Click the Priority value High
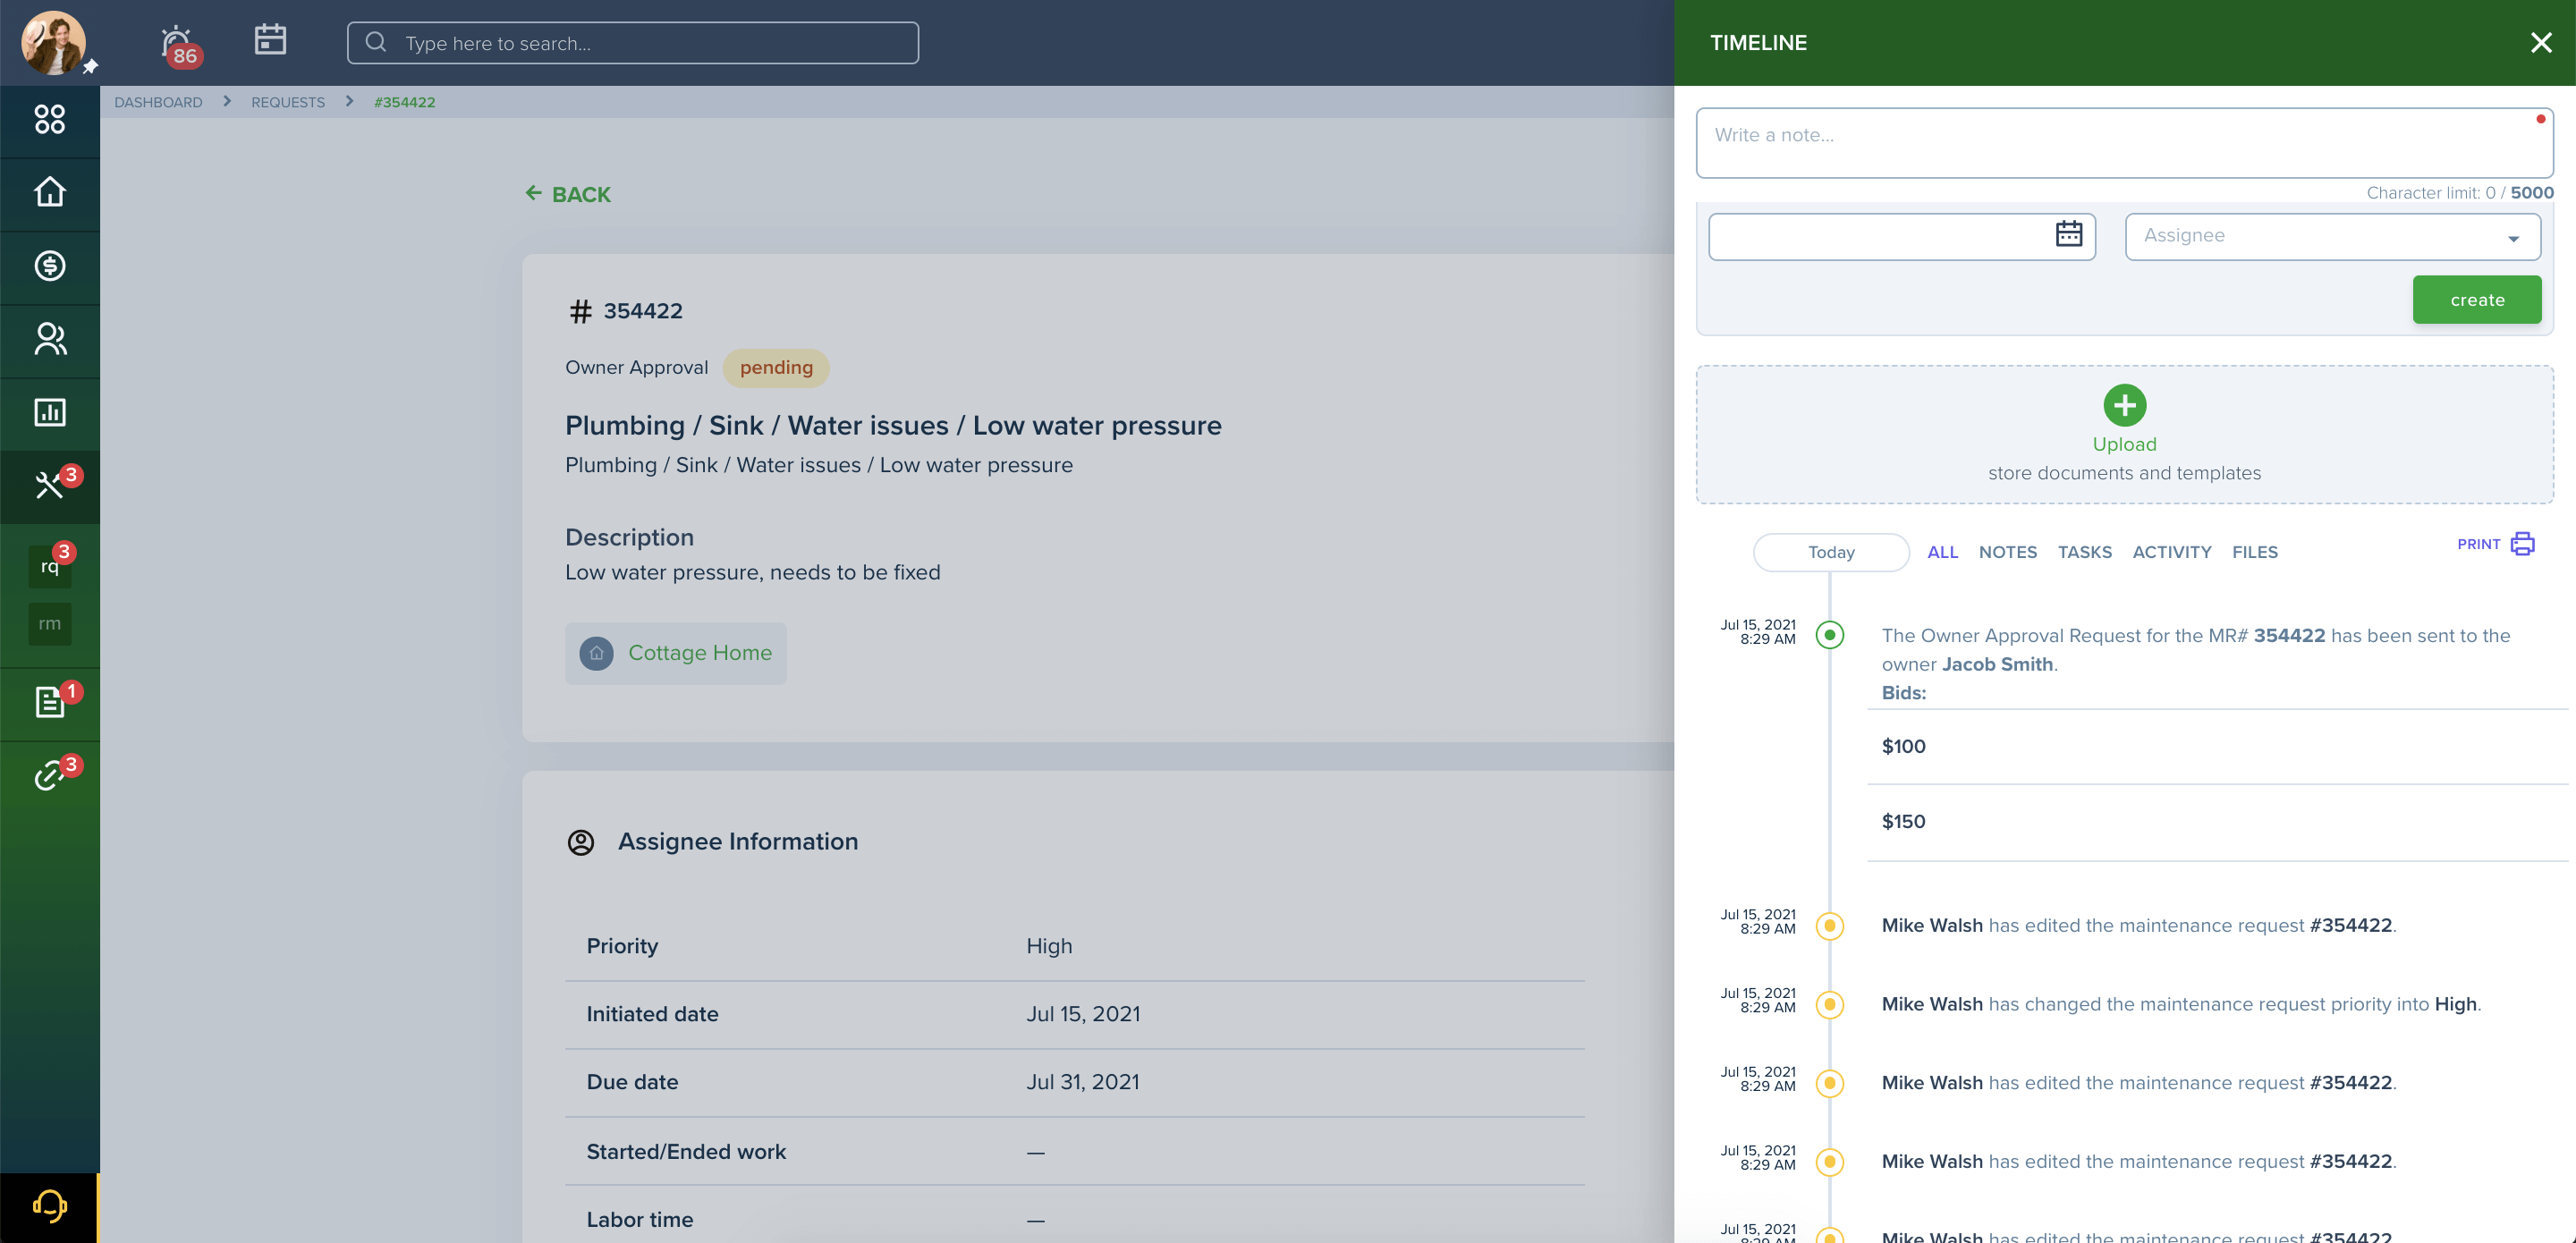Viewport: 2576px width, 1243px height. 1048,946
